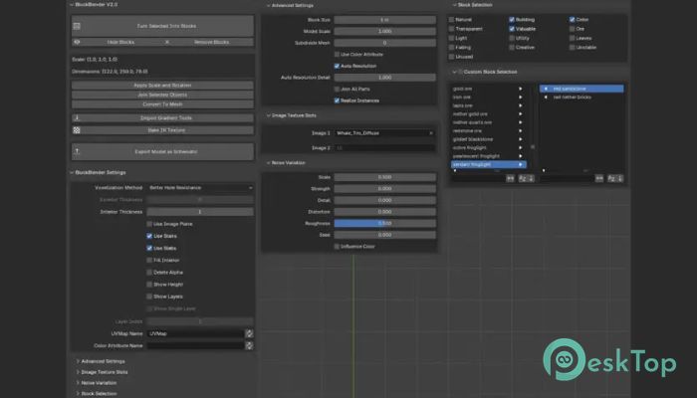The width and height of the screenshot is (697, 398).
Task: Click the arrow icon on iron ore row
Action: tap(521, 97)
